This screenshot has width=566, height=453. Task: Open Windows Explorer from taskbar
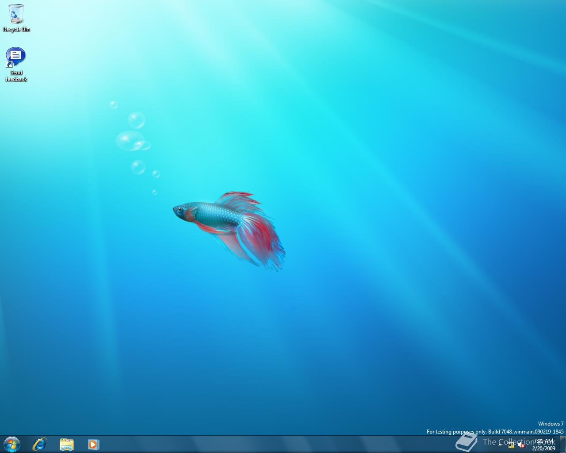(x=66, y=444)
